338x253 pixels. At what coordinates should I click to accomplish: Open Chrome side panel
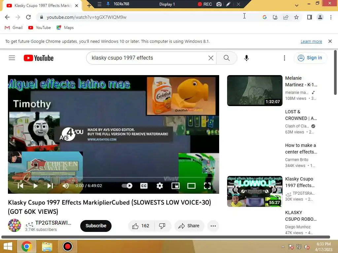[x=309, y=17]
